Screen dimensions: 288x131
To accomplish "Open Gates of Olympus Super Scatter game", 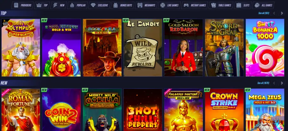I will [x=21, y=48].
